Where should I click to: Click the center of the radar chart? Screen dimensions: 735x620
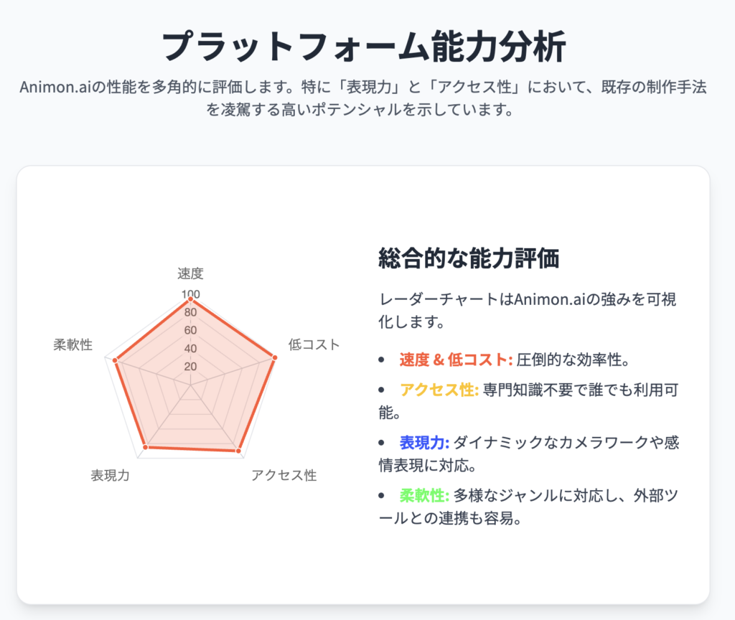click(x=190, y=385)
